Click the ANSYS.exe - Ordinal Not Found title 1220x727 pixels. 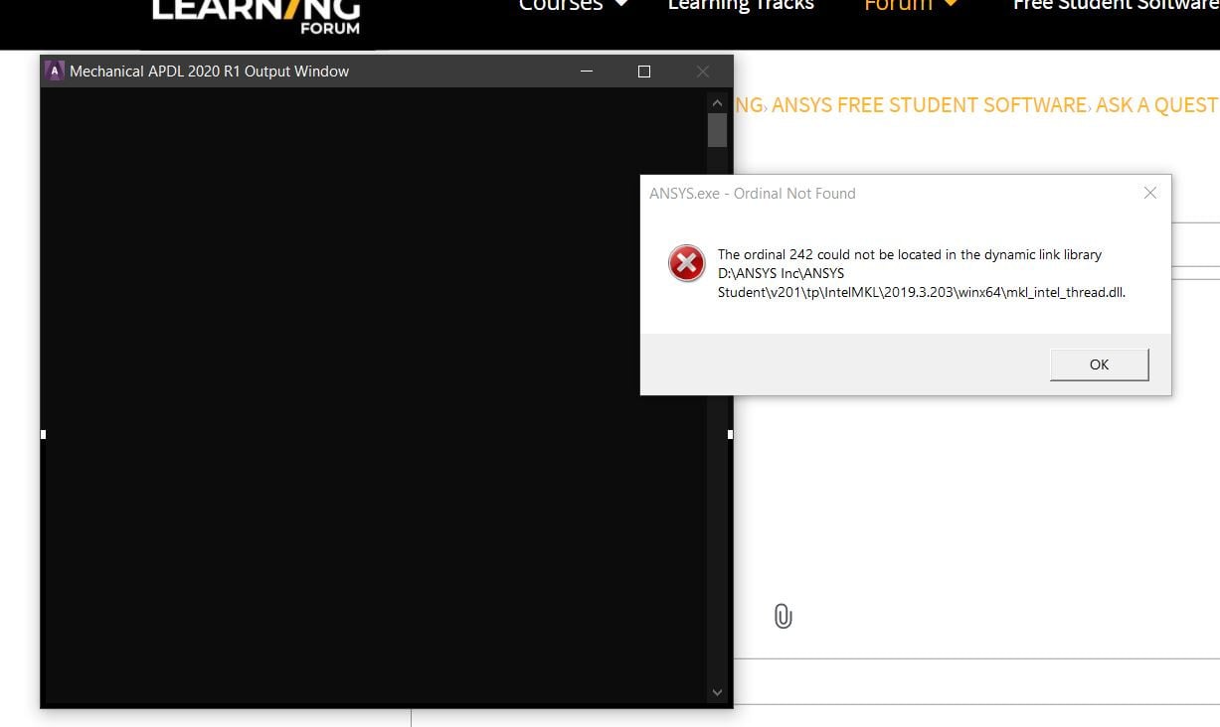pyautogui.click(x=753, y=194)
